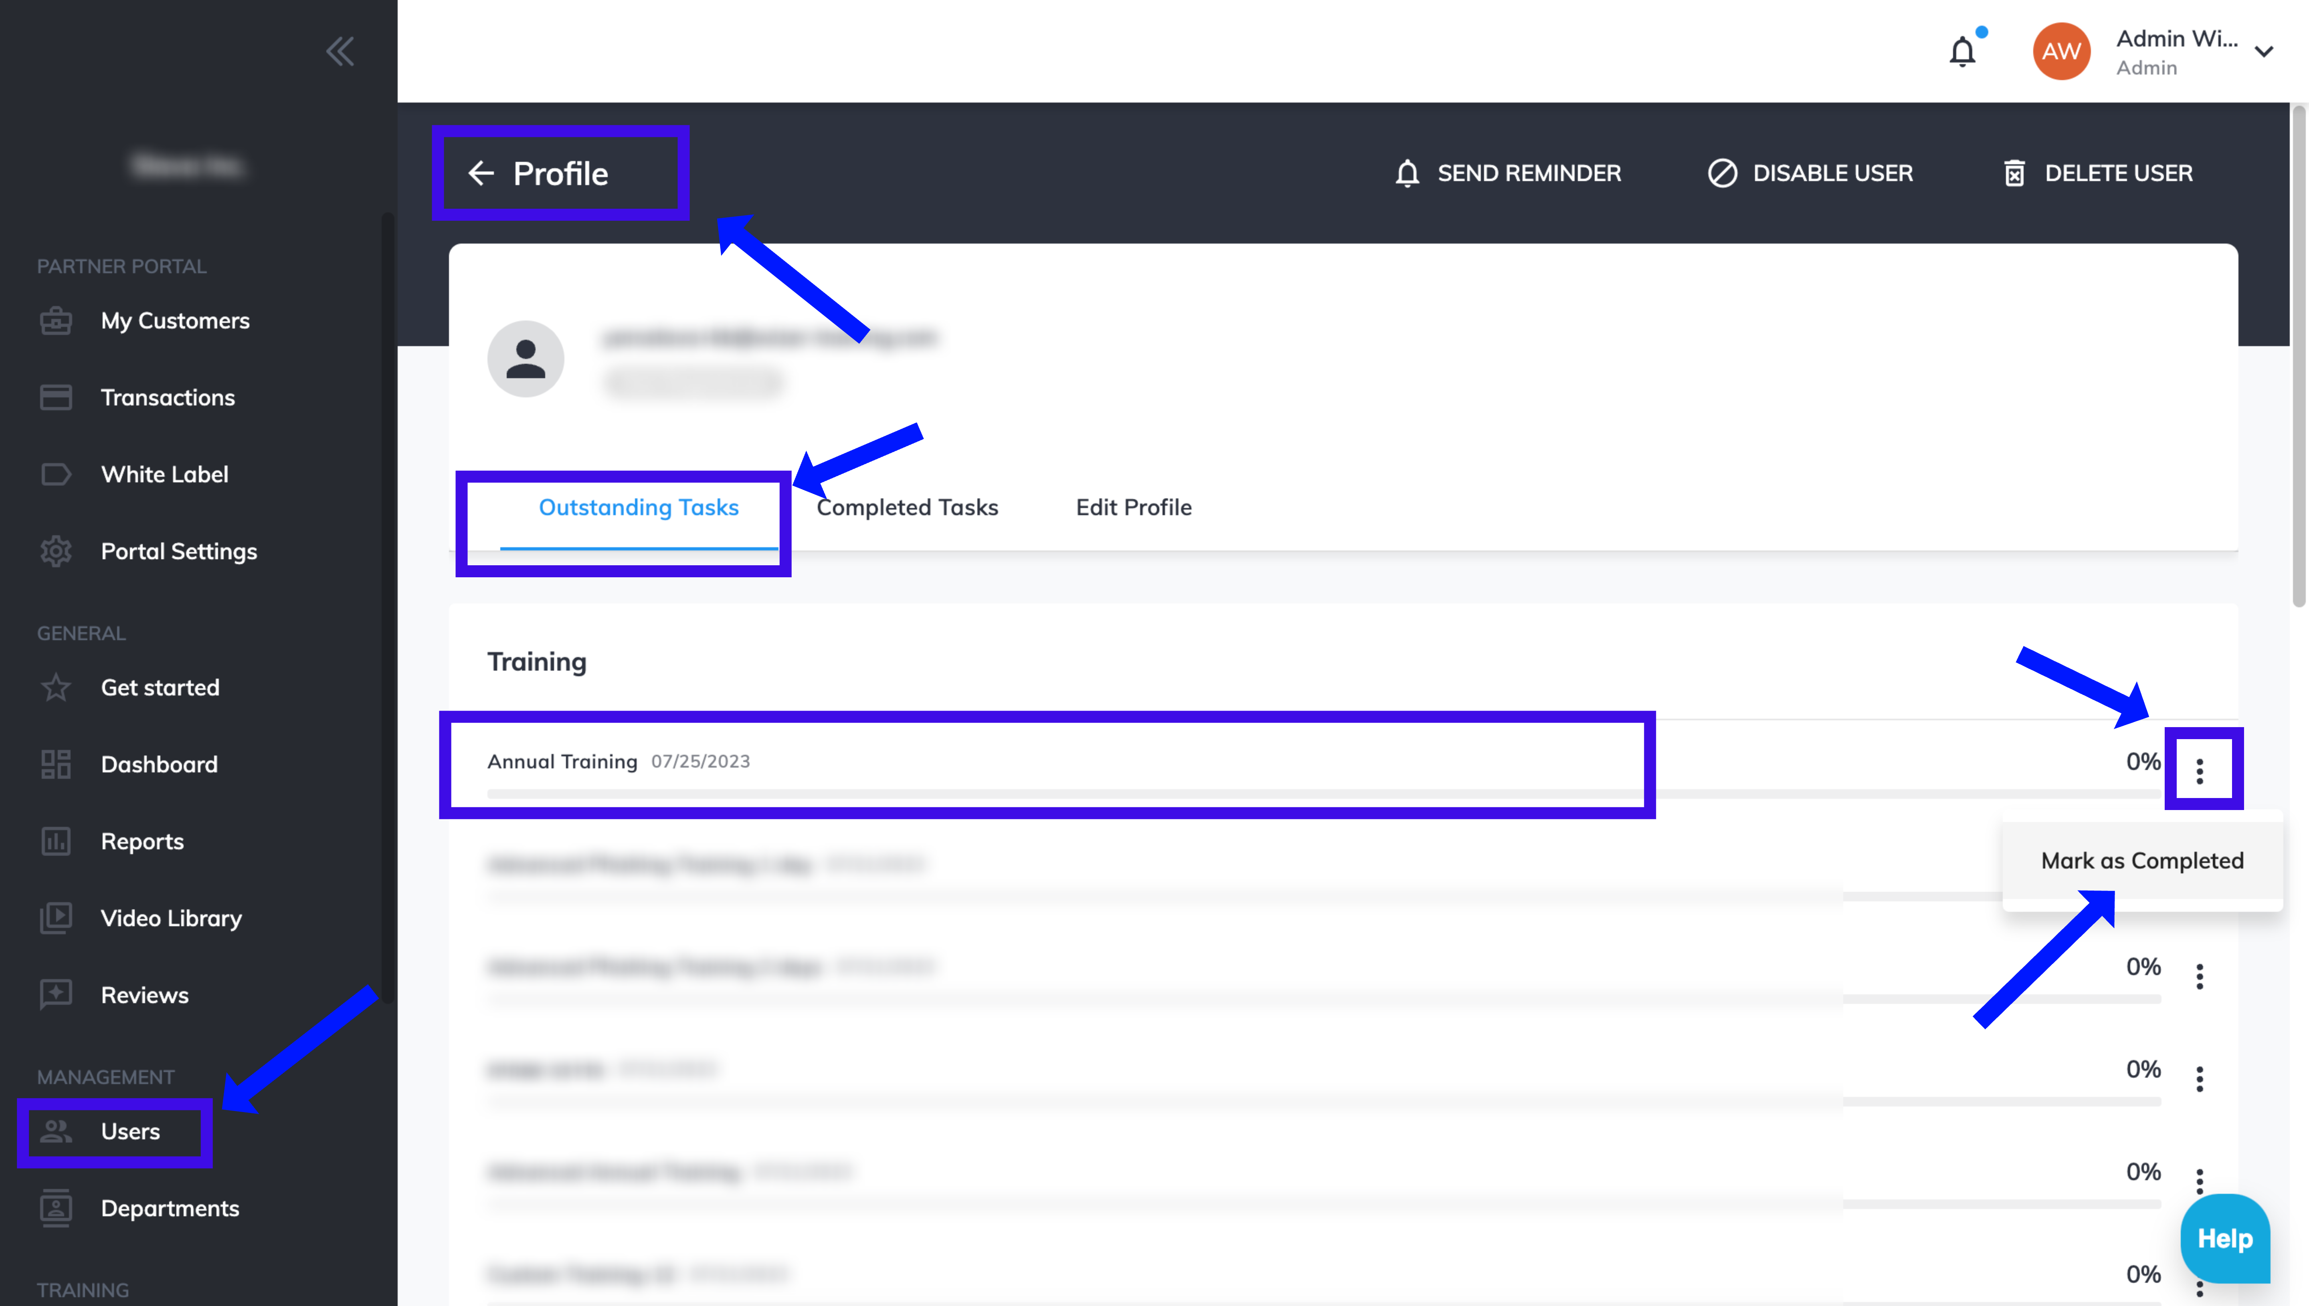The height and width of the screenshot is (1306, 2309).
Task: Click the Annual Training 0% value
Action: pyautogui.click(x=2143, y=762)
